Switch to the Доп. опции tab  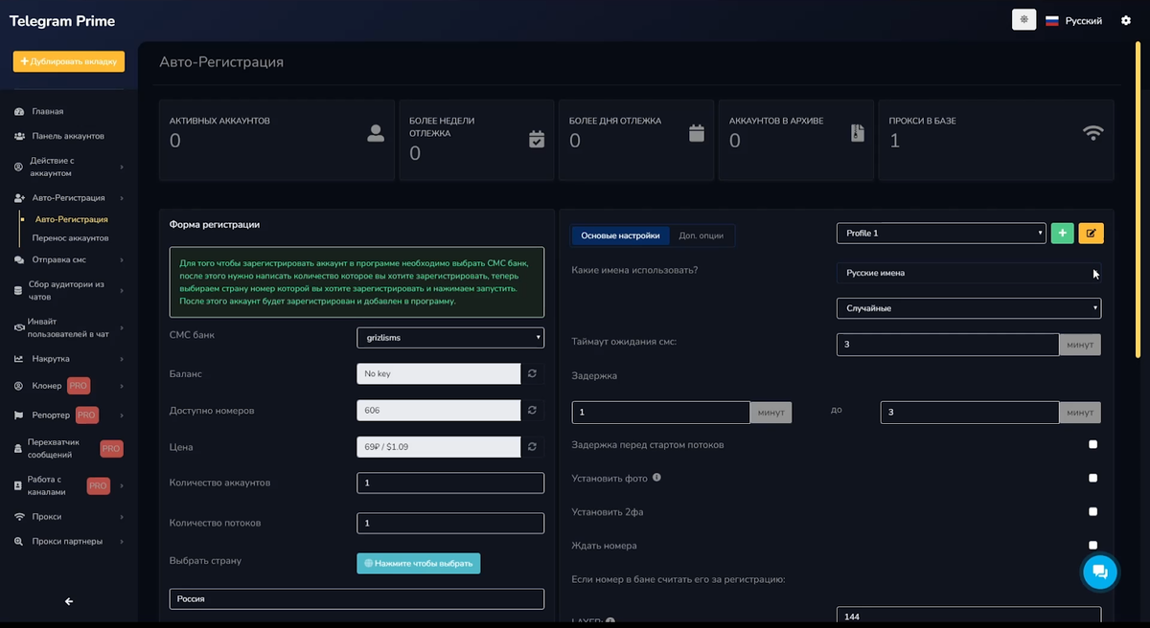[x=701, y=235]
